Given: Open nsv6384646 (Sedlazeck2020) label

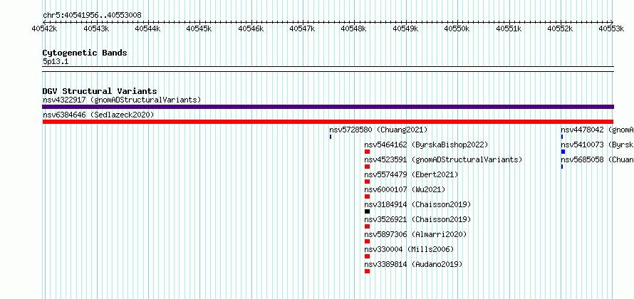Looking at the screenshot, I should click(x=98, y=115).
